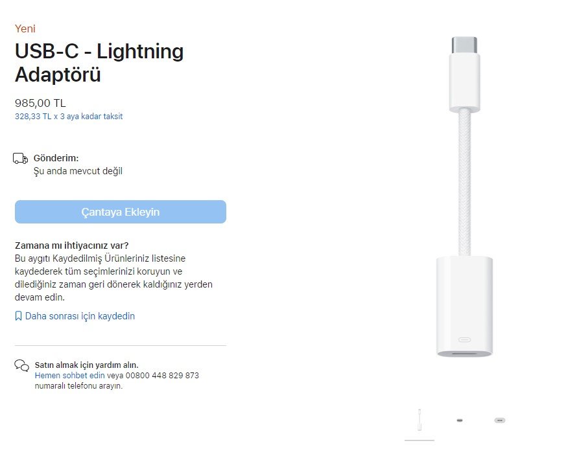Click Daha sonrası için kaydedin link
Screen dimensions: 568x456
pos(80,316)
